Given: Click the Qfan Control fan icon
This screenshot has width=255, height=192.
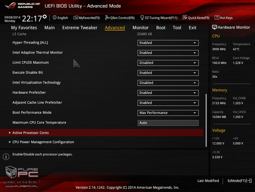Looking at the screenshot, I should click(107, 18).
